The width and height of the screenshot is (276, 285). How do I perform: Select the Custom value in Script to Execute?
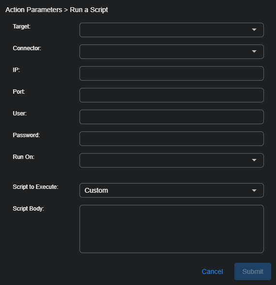tap(96, 190)
